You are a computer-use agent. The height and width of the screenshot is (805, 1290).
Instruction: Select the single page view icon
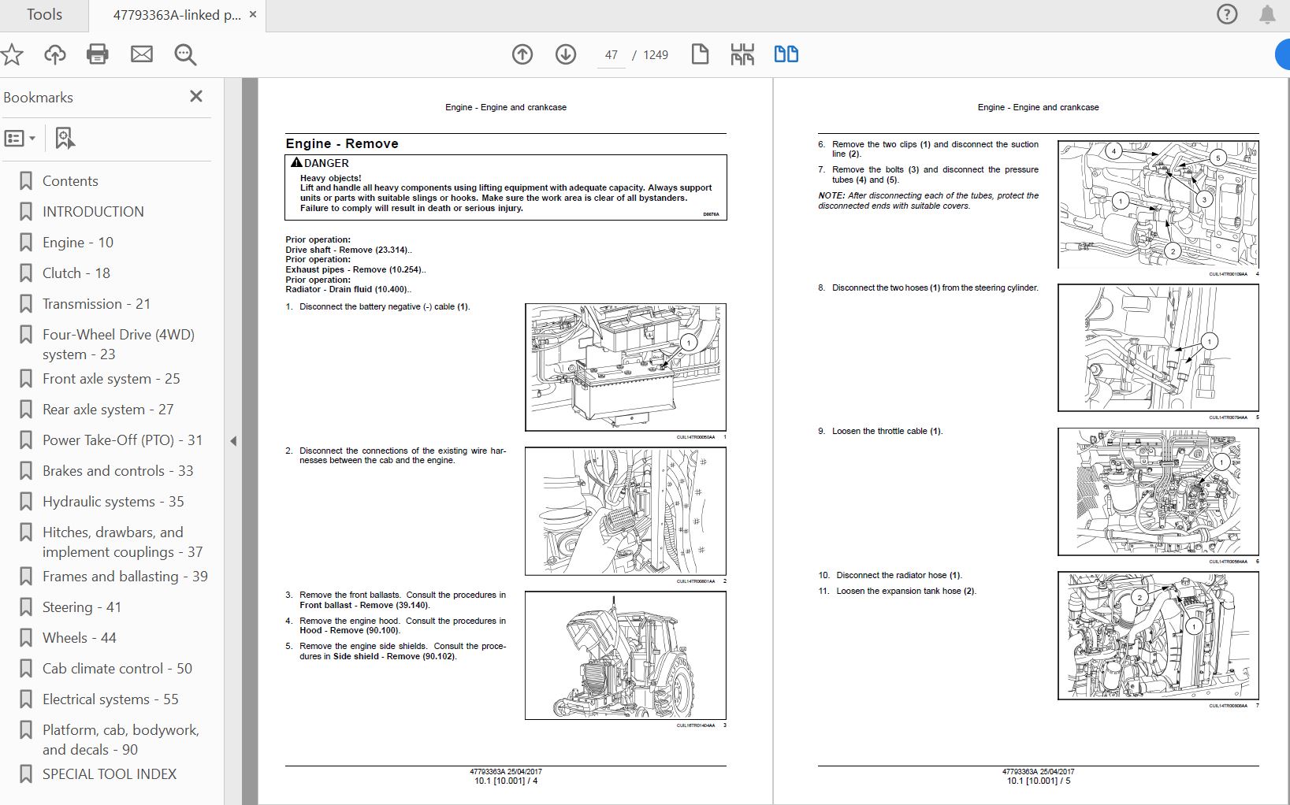700,54
